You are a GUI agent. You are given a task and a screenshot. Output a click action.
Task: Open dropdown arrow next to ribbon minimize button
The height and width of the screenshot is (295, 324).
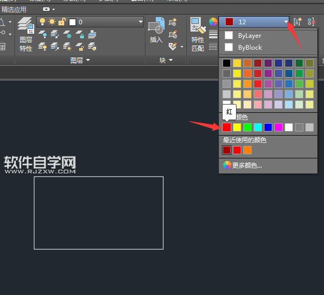(x=54, y=9)
